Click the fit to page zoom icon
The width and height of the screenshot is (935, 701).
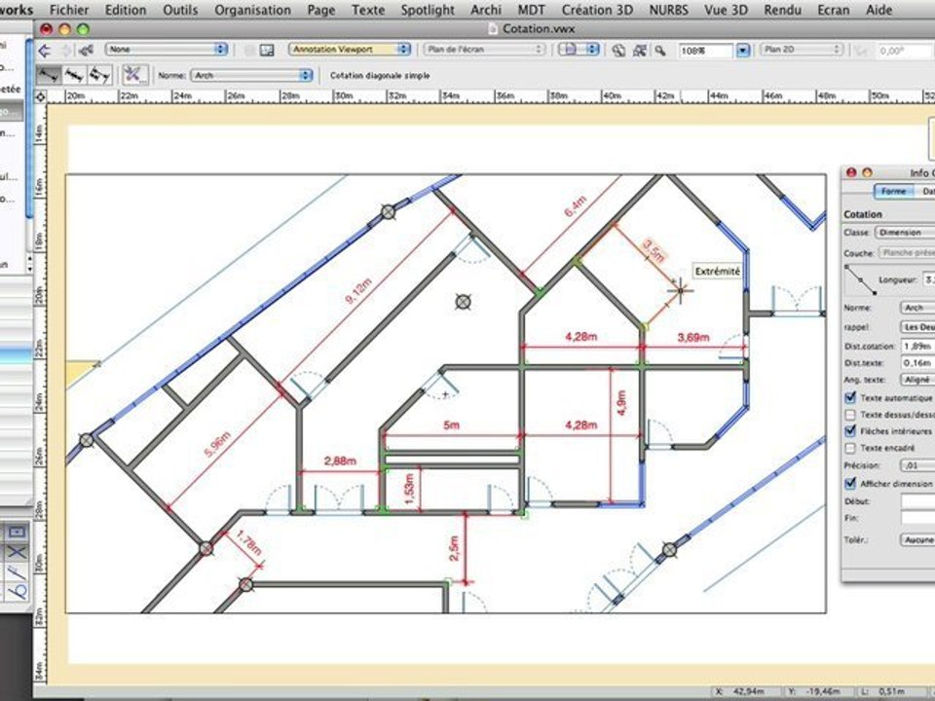pyautogui.click(x=618, y=51)
